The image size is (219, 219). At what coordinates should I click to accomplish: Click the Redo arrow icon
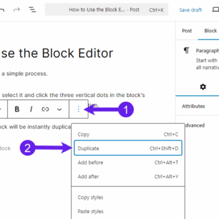[x=17, y=10]
